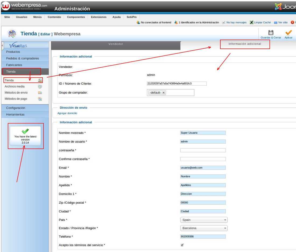
Task: Click the Tienda shop icon beside the title
Action: (x=12, y=34)
